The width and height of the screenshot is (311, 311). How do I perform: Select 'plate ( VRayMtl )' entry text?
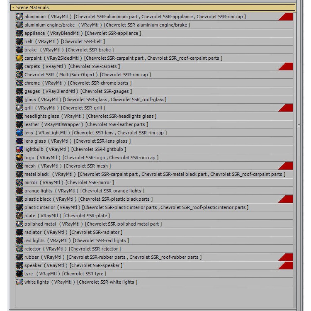43,216
